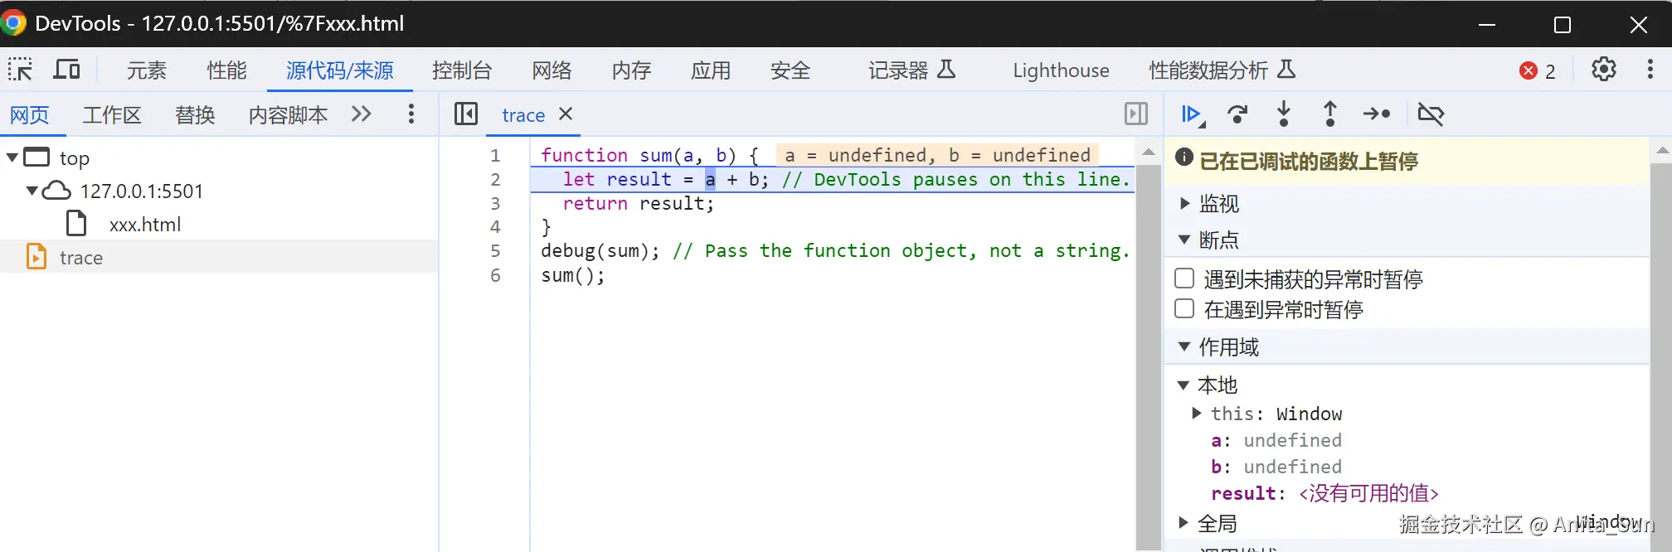Hide the debugger sidebar panel
Image resolution: width=1672 pixels, height=552 pixels.
pyautogui.click(x=1136, y=114)
